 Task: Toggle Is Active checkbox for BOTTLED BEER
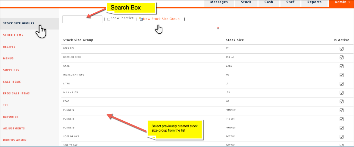pyautogui.click(x=342, y=57)
